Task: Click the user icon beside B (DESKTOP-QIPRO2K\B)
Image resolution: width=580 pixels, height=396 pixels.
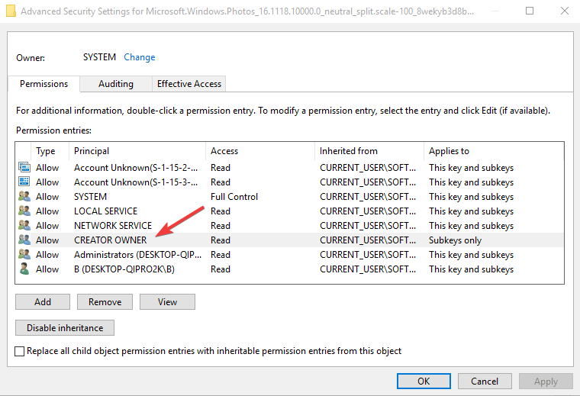Action: coord(24,269)
